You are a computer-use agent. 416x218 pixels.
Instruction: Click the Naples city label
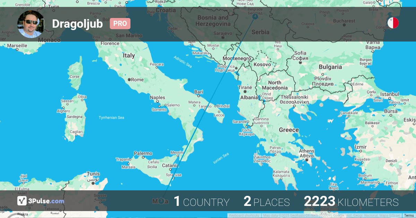pos(157,98)
